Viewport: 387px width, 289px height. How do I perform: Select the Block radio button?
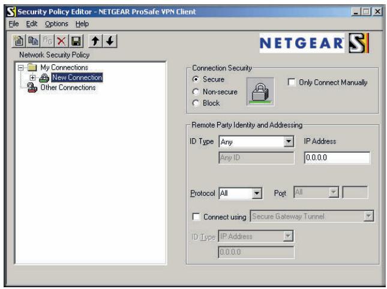point(196,103)
